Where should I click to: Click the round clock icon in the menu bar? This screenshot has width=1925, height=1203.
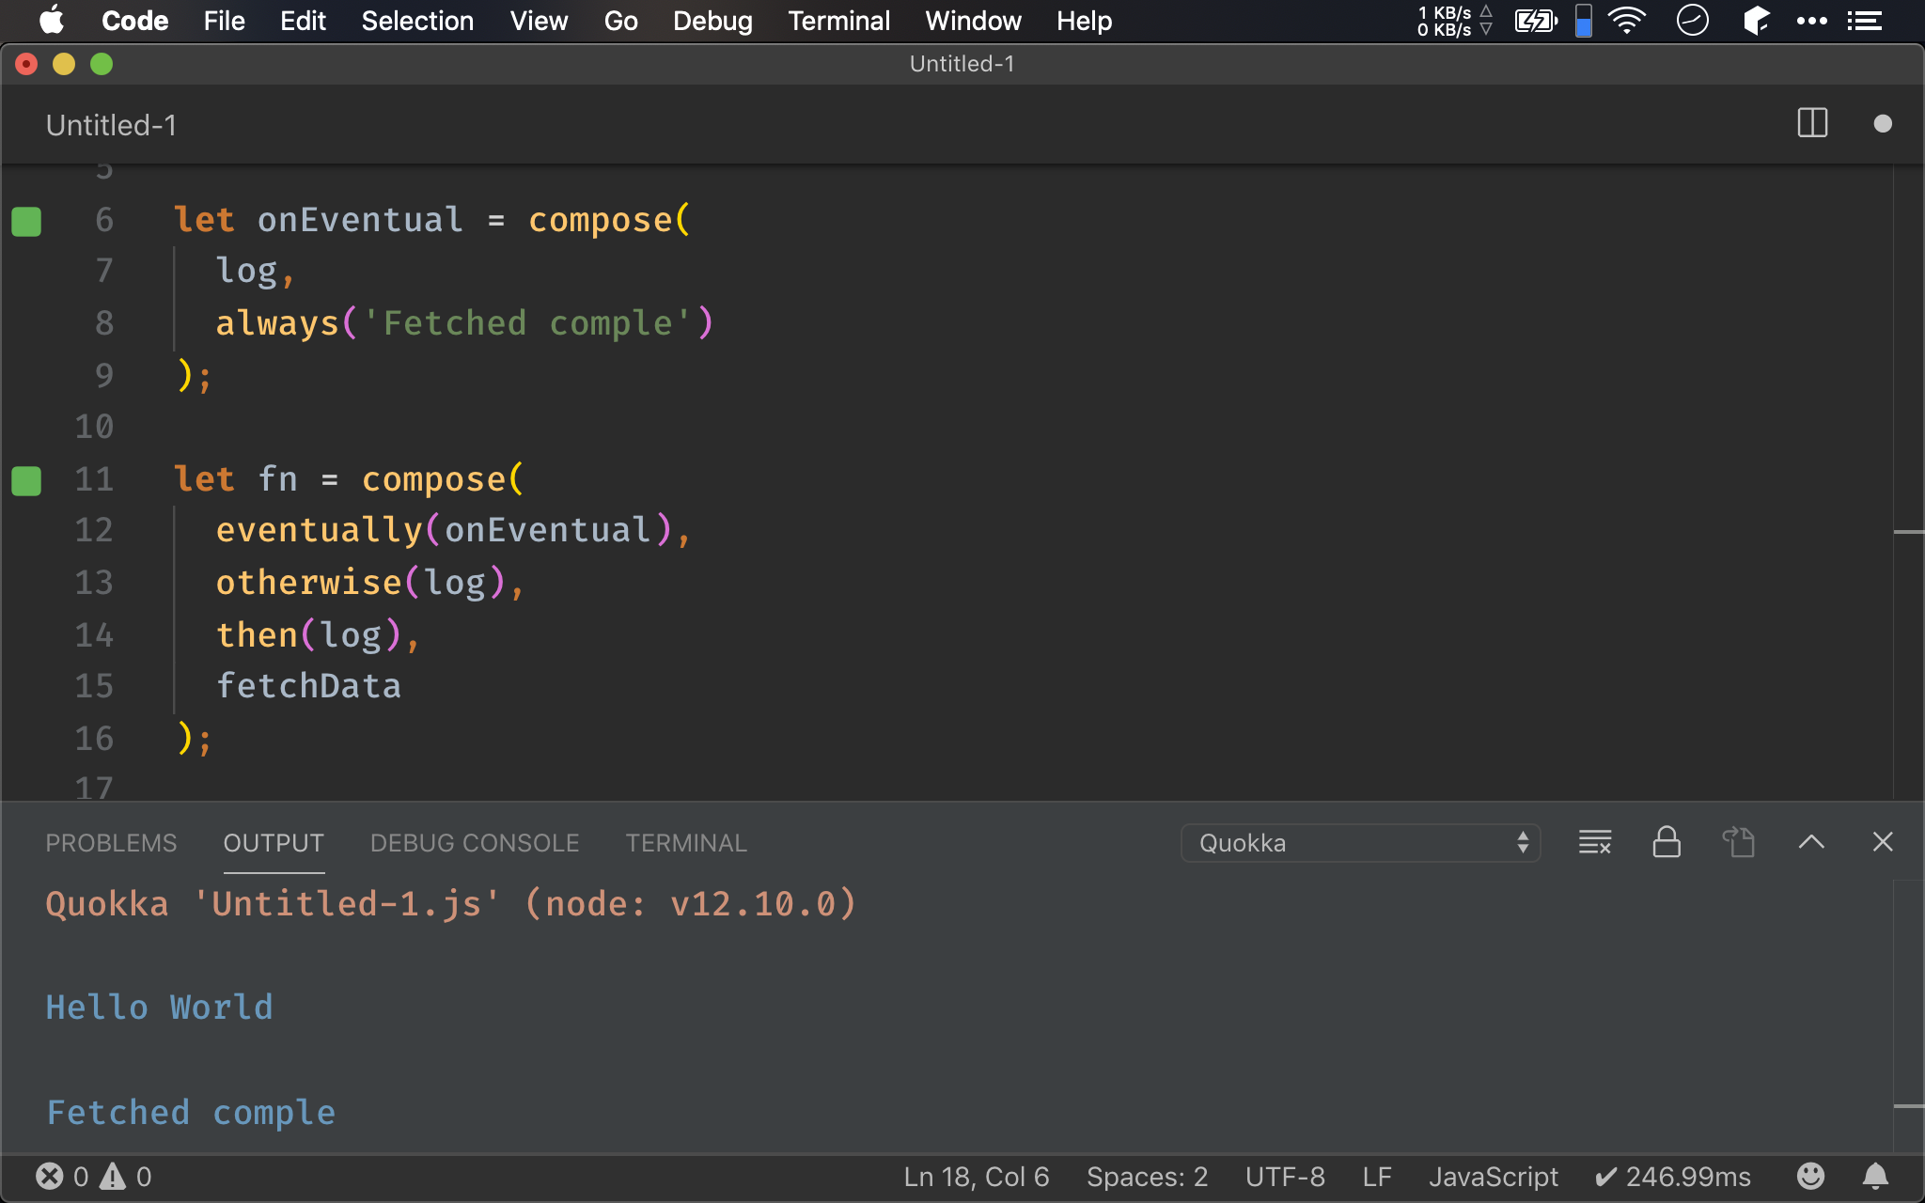click(1692, 21)
